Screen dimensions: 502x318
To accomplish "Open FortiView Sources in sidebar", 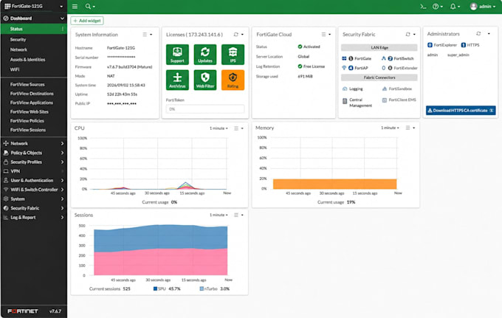I will coord(27,84).
